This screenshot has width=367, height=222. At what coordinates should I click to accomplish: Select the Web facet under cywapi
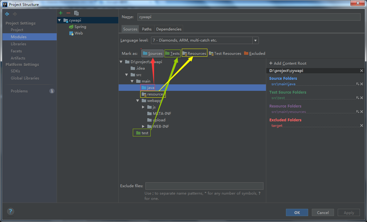pos(79,33)
